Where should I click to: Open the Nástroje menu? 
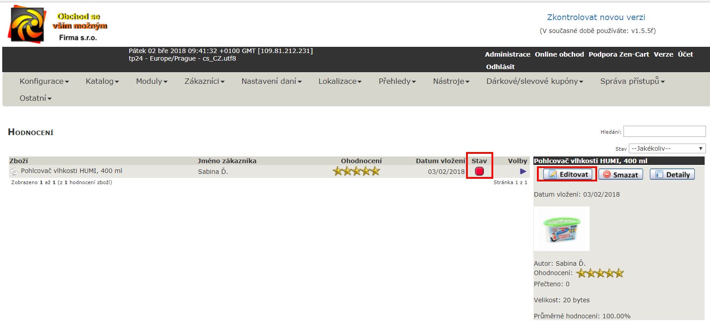click(451, 81)
